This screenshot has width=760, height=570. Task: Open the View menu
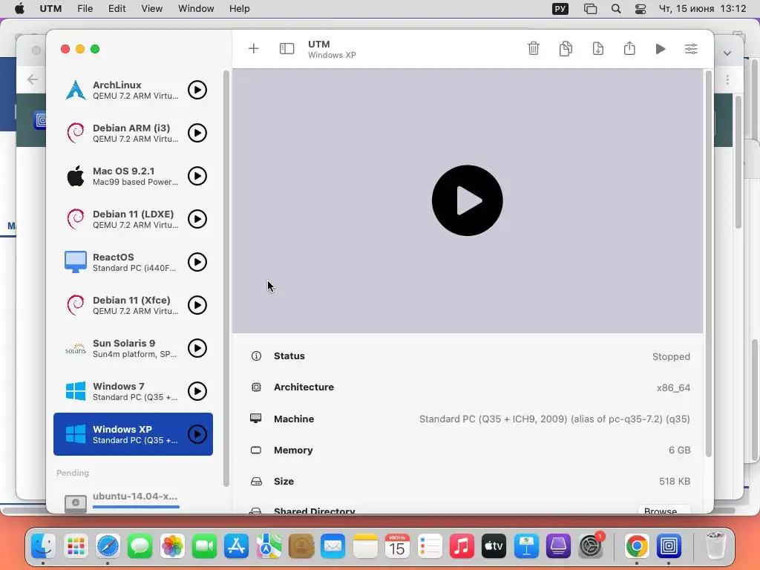coord(151,9)
